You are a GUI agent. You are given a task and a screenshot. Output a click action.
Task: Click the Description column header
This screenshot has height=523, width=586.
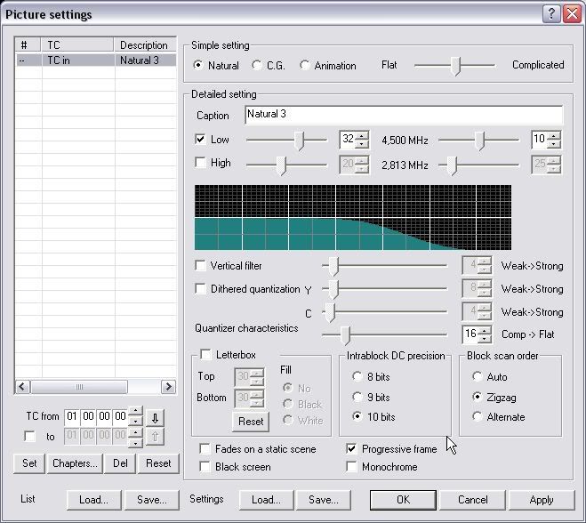click(x=145, y=45)
